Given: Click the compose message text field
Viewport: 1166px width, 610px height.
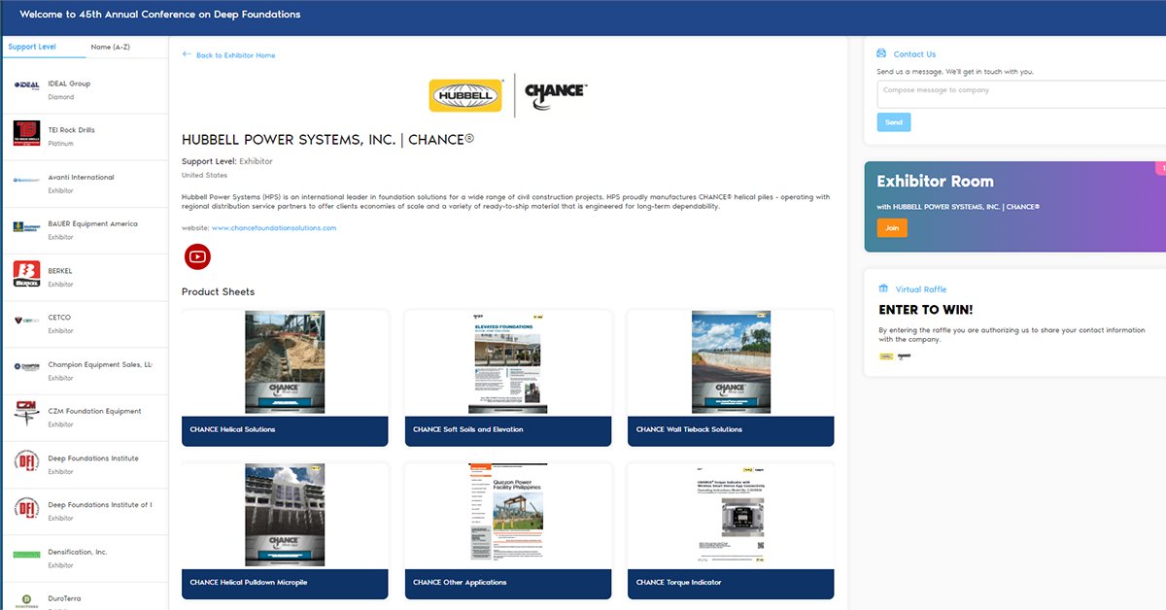Looking at the screenshot, I should [1021, 94].
